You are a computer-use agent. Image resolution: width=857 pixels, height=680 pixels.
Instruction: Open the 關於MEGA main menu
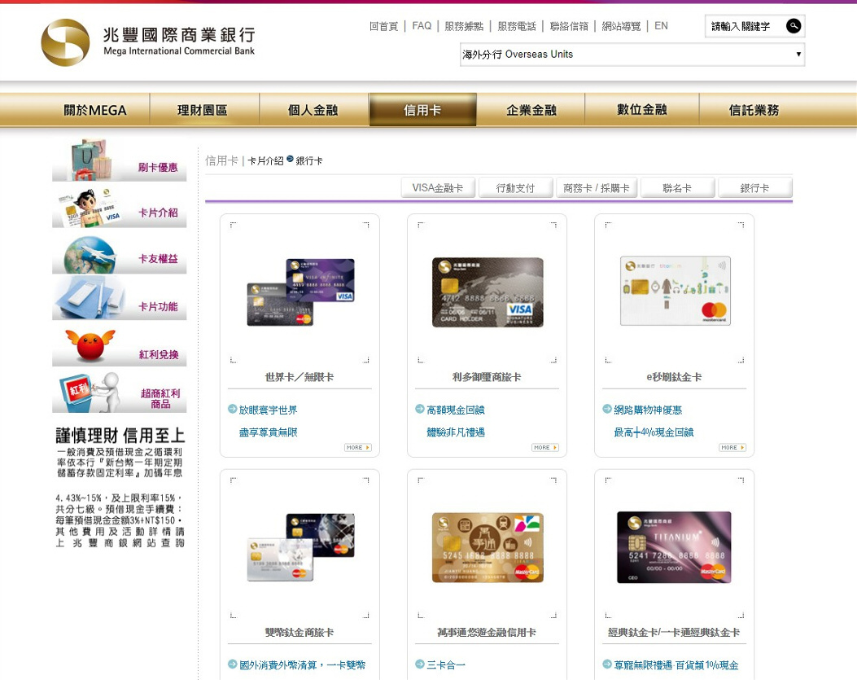click(x=95, y=110)
